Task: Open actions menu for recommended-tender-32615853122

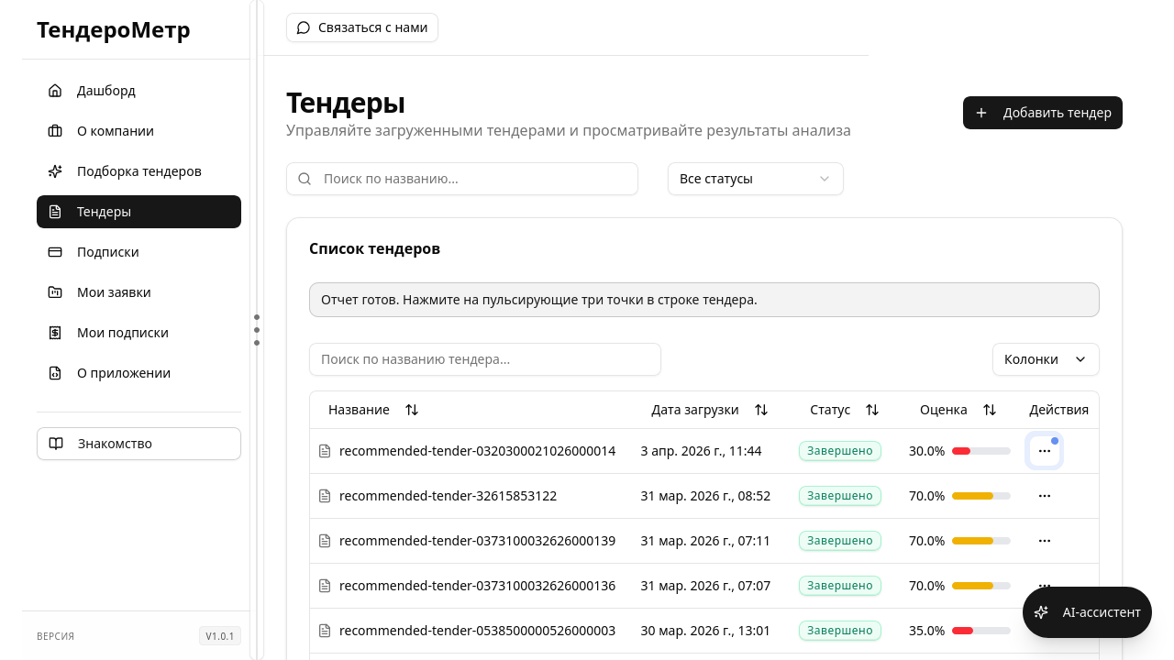Action: pyautogui.click(x=1045, y=496)
